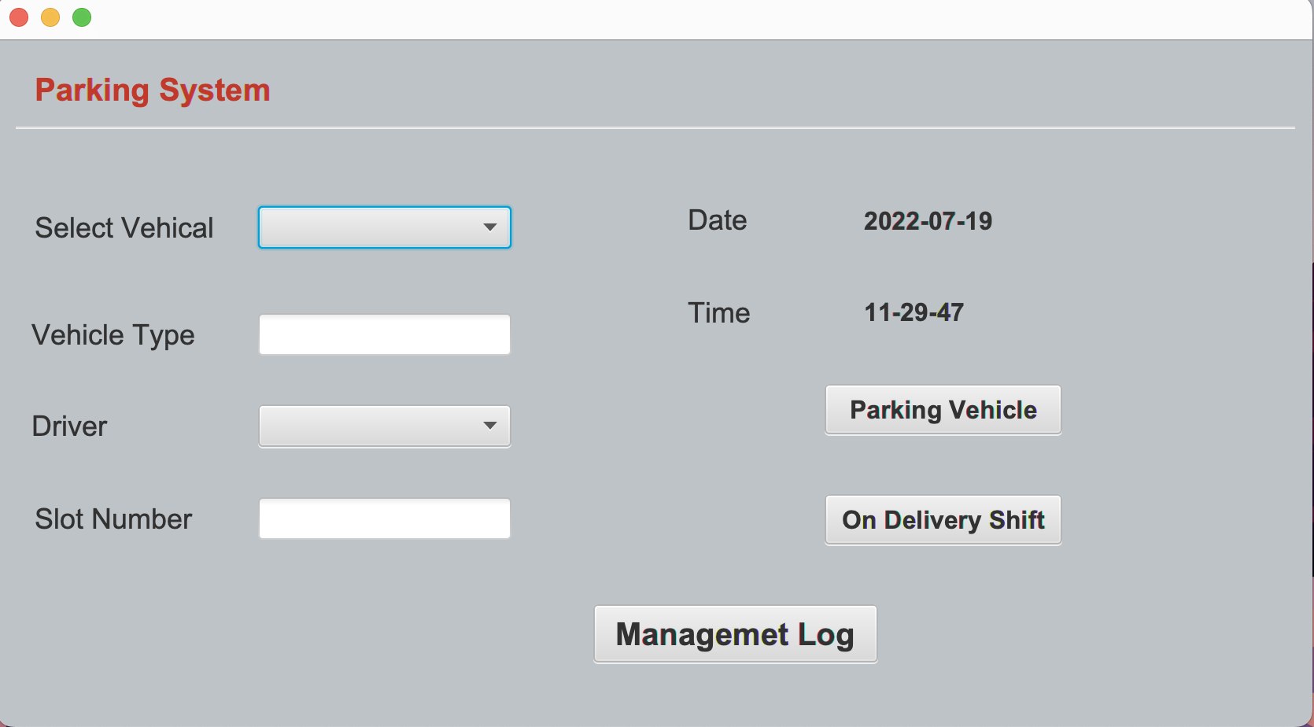1314x727 pixels.
Task: Expand the Driver selection combo box
Action: 384,426
